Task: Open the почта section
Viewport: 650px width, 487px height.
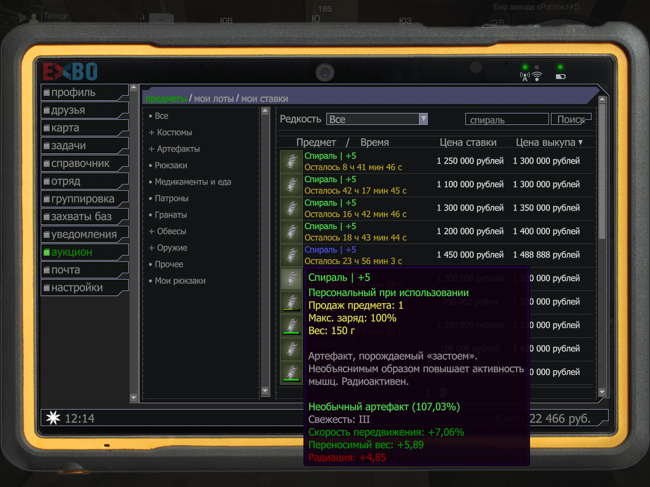Action: (x=84, y=270)
